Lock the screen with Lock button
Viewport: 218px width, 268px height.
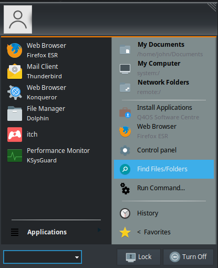[x=139, y=257]
